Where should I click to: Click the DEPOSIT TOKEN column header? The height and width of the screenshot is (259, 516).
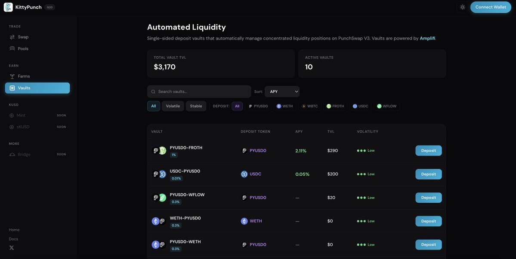[255, 131]
